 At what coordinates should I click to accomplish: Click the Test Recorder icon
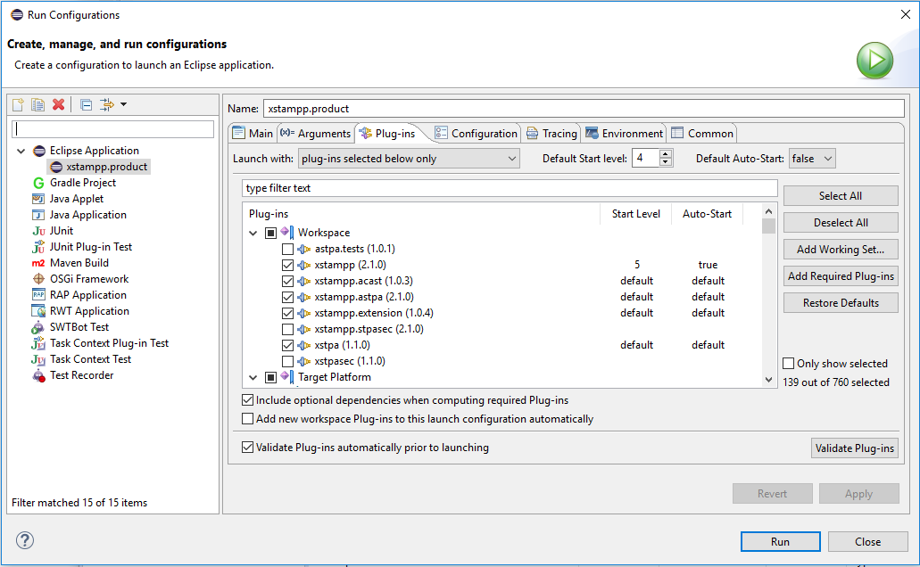tap(38, 376)
